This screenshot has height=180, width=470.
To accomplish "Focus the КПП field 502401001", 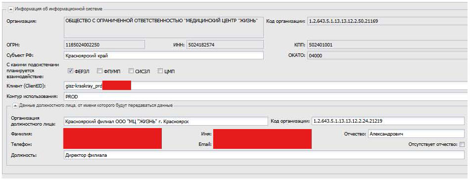I will click(x=388, y=45).
